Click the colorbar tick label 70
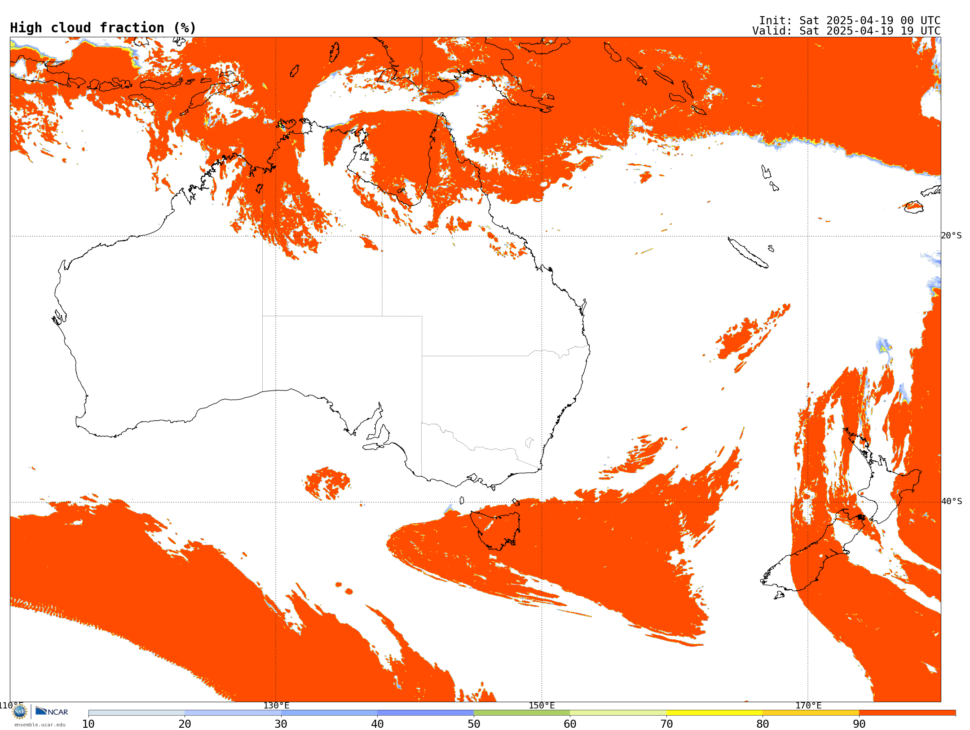The image size is (970, 730). 666,724
